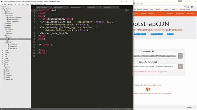This screenshot has height=110, width=197.
Task: Expand the helpers folder
Action: coord(4,24)
